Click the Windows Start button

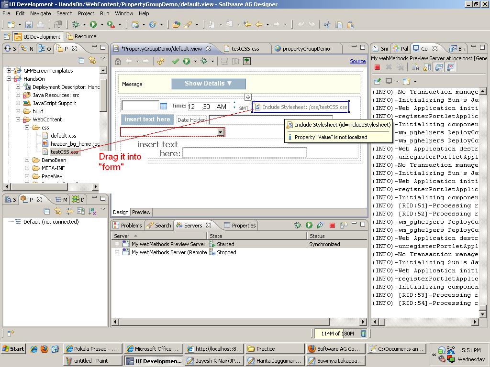13,349
